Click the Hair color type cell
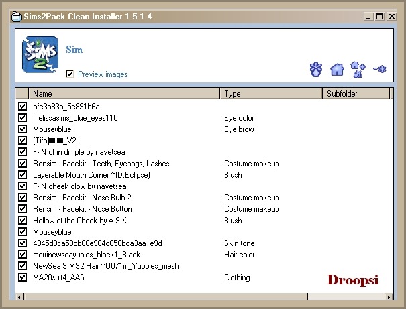 click(x=240, y=255)
